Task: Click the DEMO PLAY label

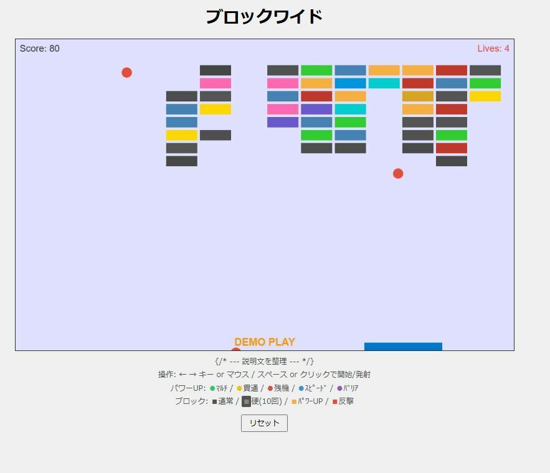Action: [264, 342]
